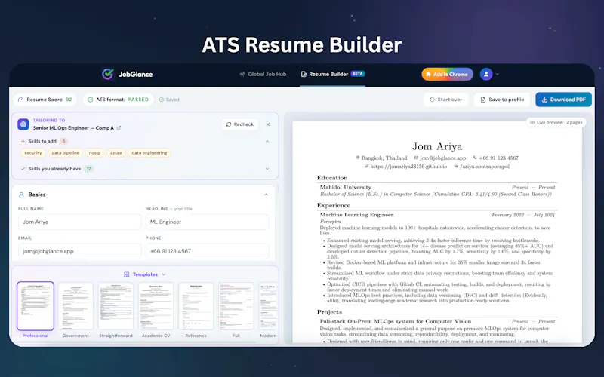Click Save to profile

click(502, 100)
